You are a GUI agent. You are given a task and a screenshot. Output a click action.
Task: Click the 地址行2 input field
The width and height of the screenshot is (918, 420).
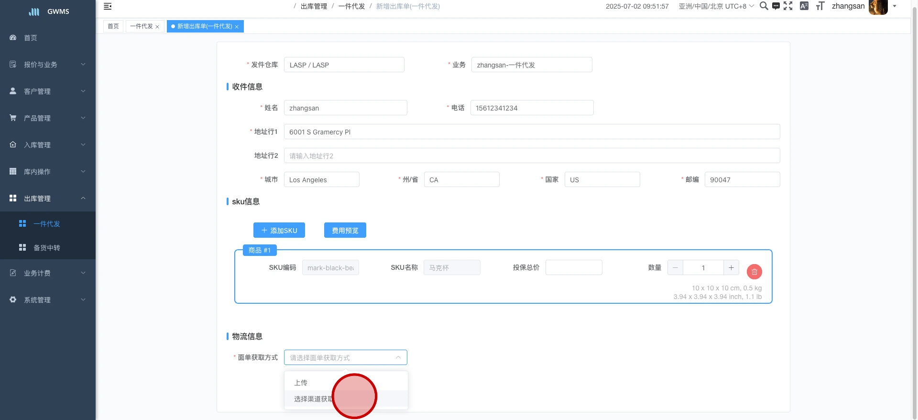tap(532, 156)
